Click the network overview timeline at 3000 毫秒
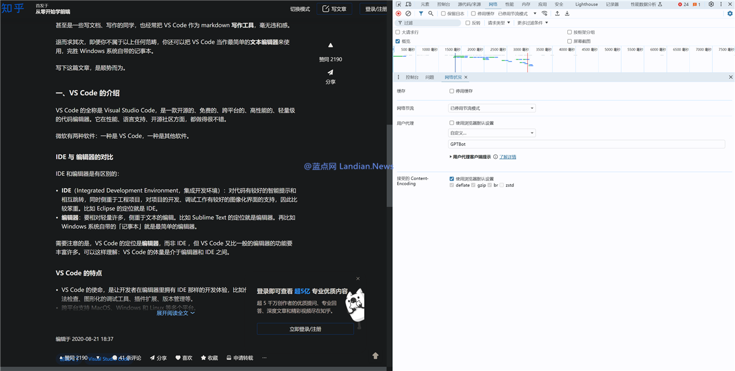Viewport: 735px width, 371px height. (x=521, y=50)
